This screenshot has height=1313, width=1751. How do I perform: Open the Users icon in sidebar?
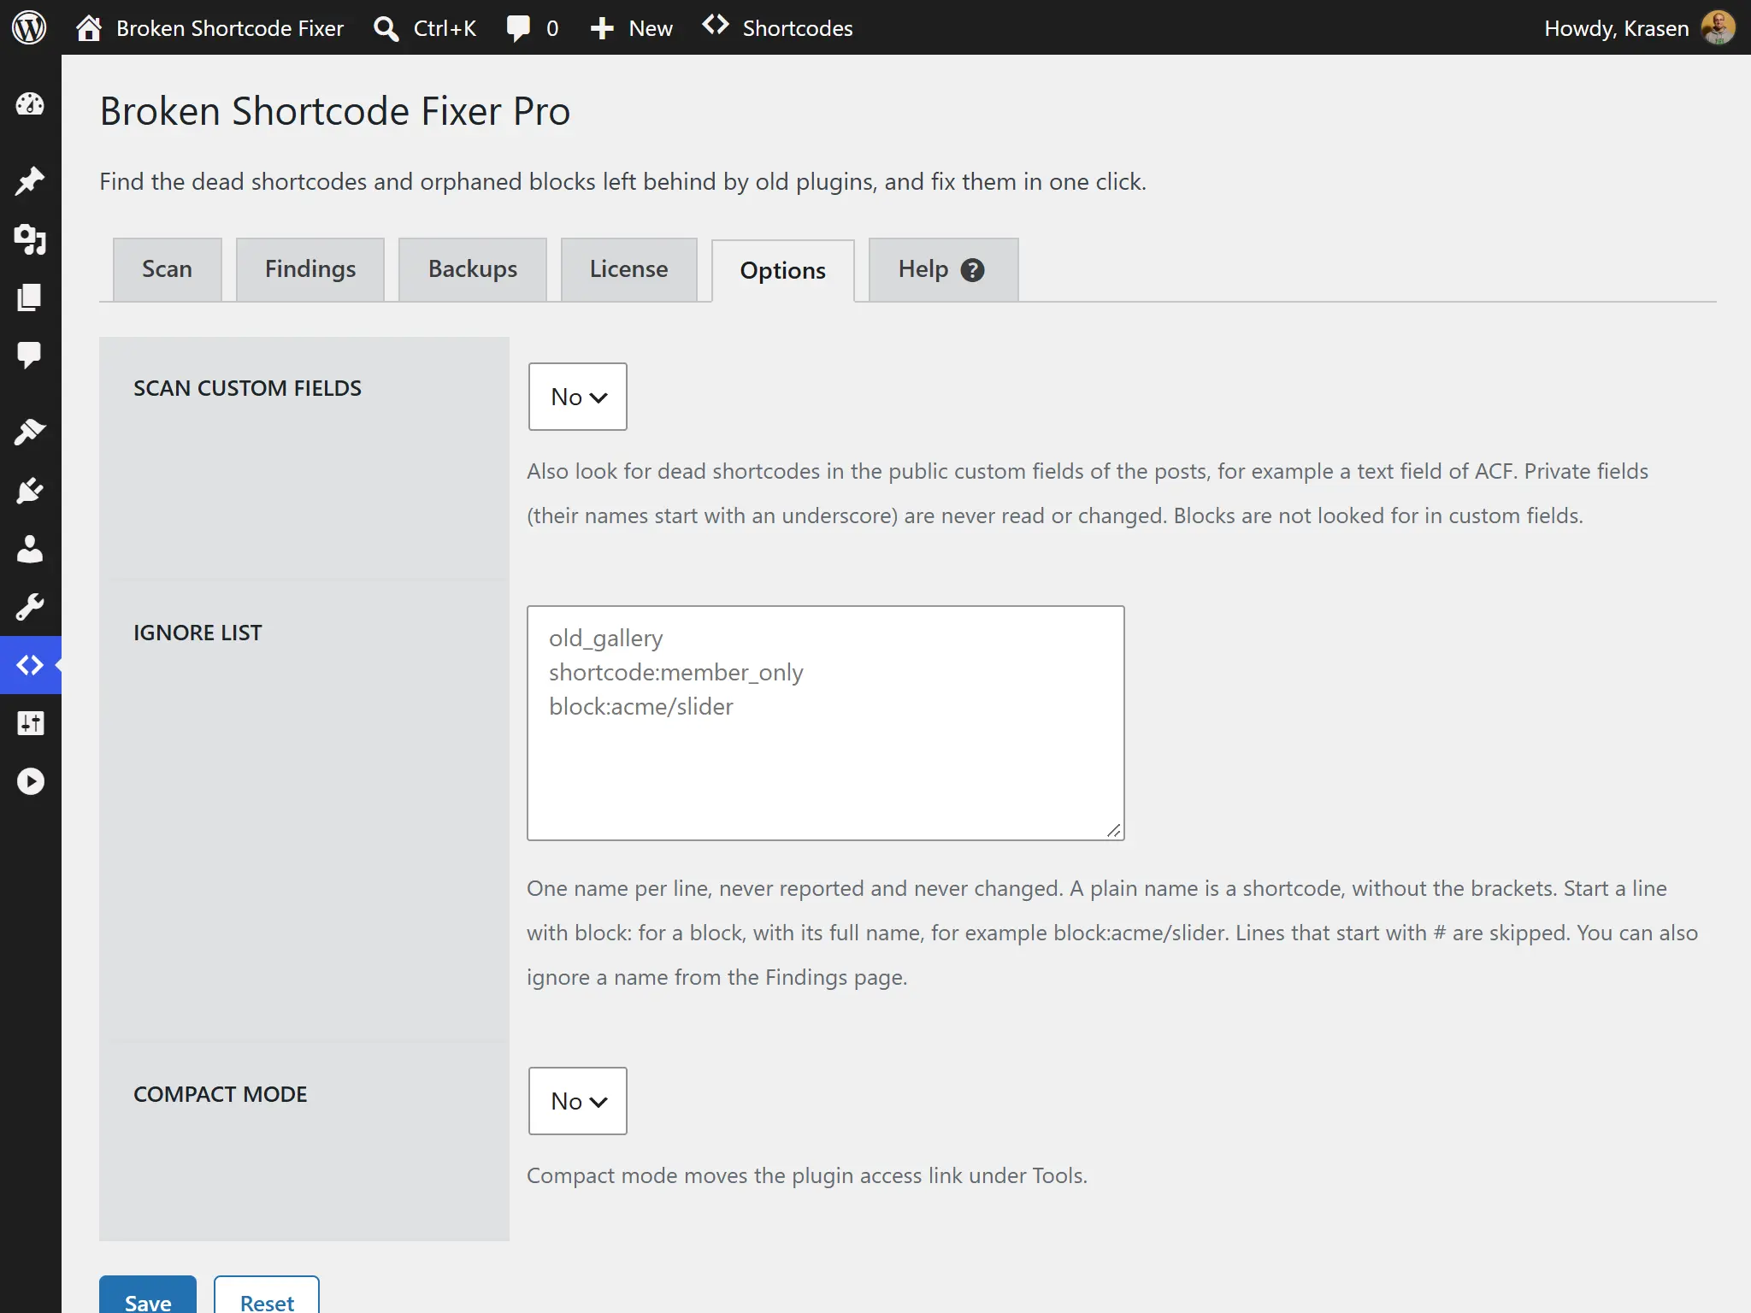coord(30,549)
